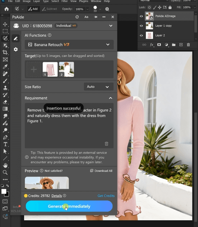Image resolution: width=198 pixels, height=227 pixels.
Task: Open the Opacity 100% dropdown in options bar
Action: pos(87,9)
